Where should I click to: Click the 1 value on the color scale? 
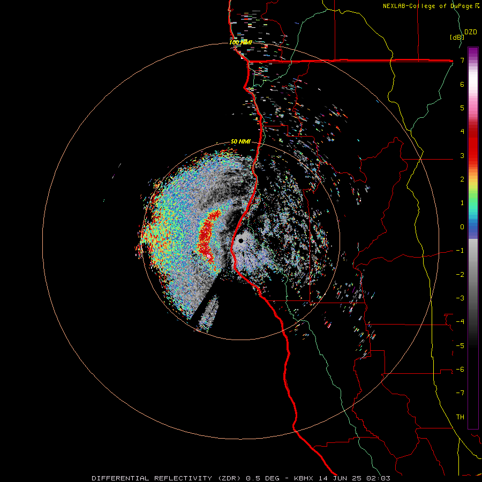[462, 203]
